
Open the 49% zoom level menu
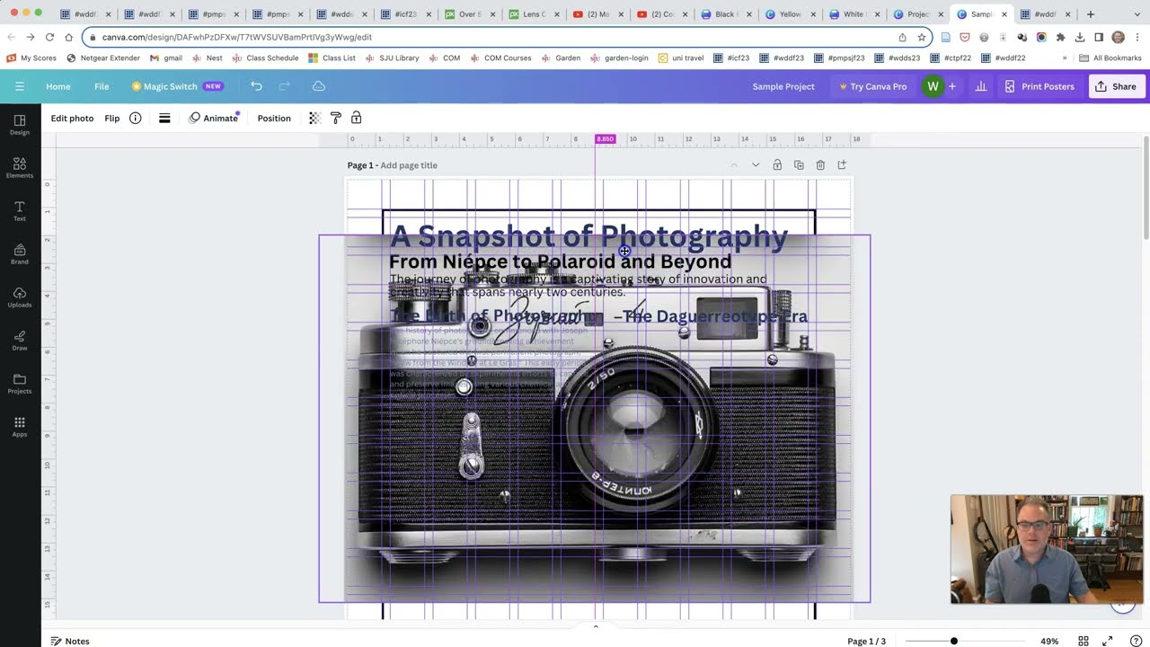click(x=1049, y=641)
